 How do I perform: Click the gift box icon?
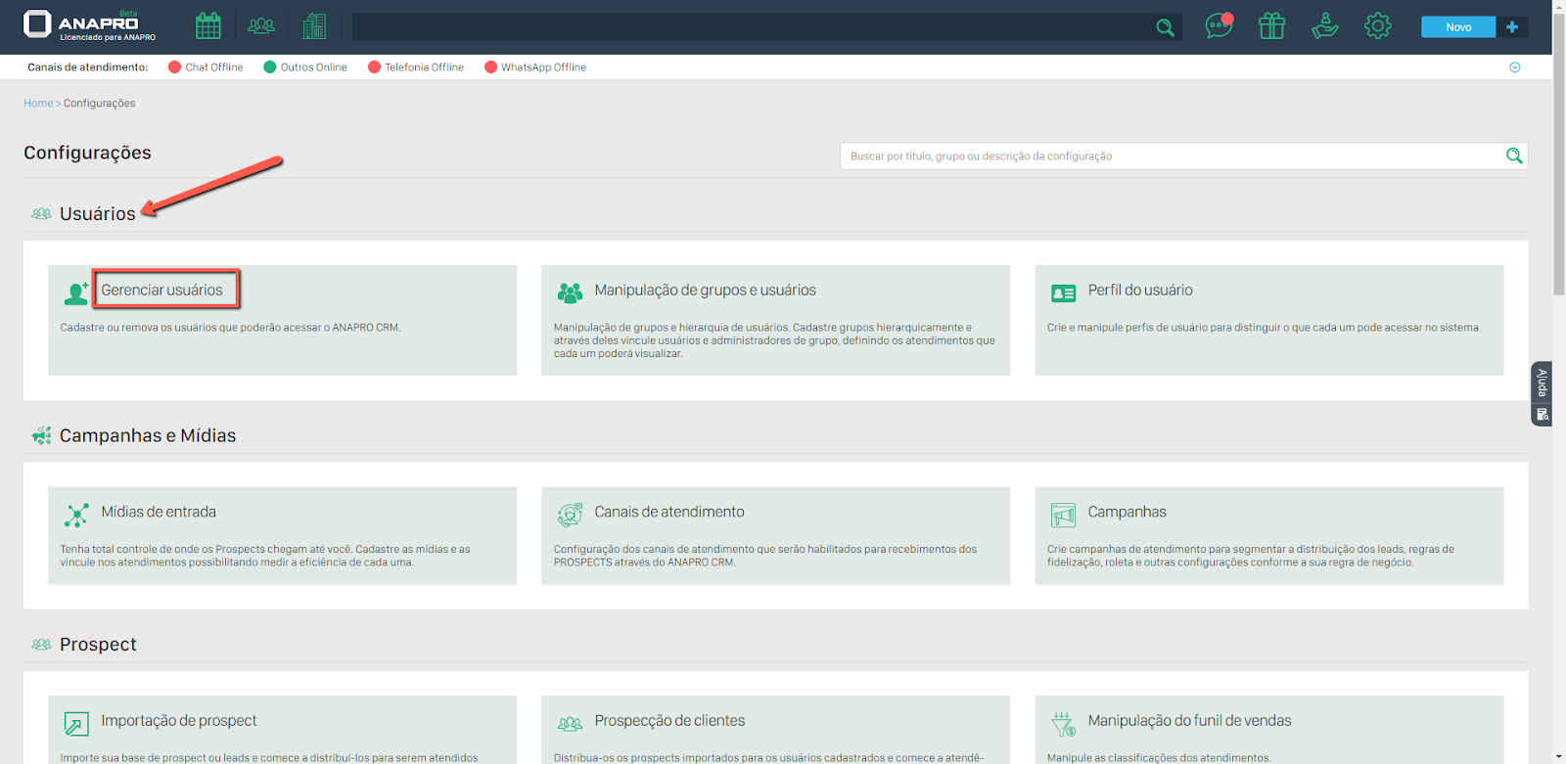[x=1271, y=26]
